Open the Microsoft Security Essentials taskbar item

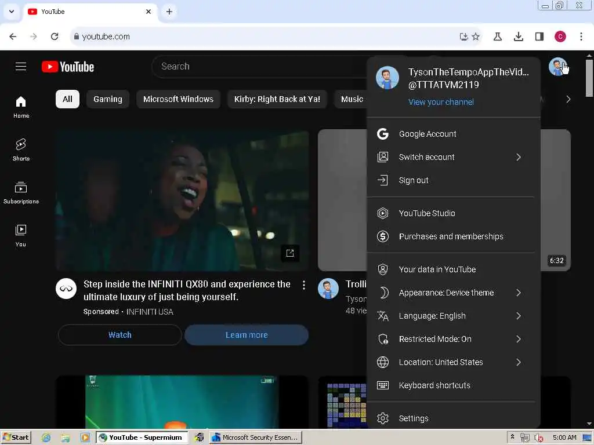click(256, 437)
